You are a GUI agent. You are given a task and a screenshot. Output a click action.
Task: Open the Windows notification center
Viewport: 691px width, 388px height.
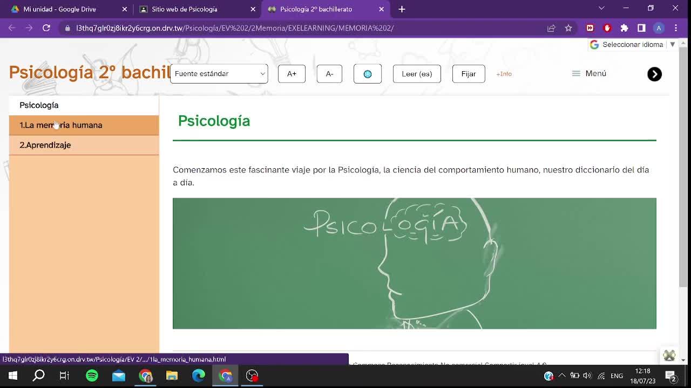click(671, 376)
